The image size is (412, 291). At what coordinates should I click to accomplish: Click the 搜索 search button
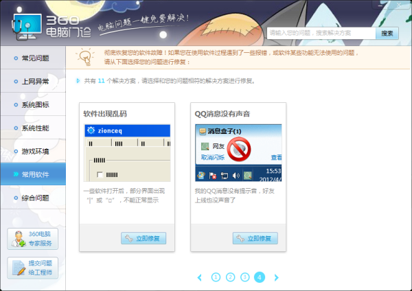coord(387,34)
